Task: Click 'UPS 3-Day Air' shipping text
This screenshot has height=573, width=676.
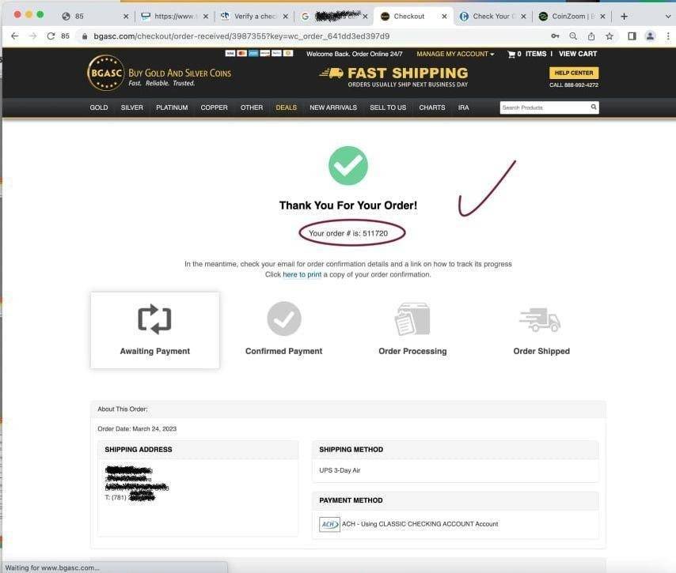Action: [340, 470]
